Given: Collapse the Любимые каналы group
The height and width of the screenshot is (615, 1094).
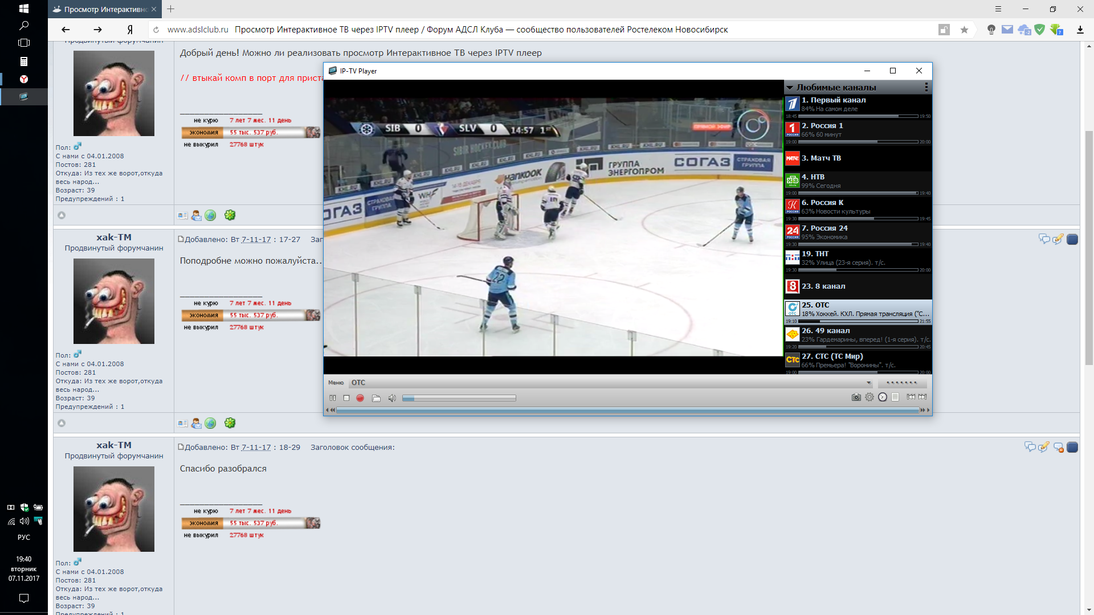Looking at the screenshot, I should [790, 88].
